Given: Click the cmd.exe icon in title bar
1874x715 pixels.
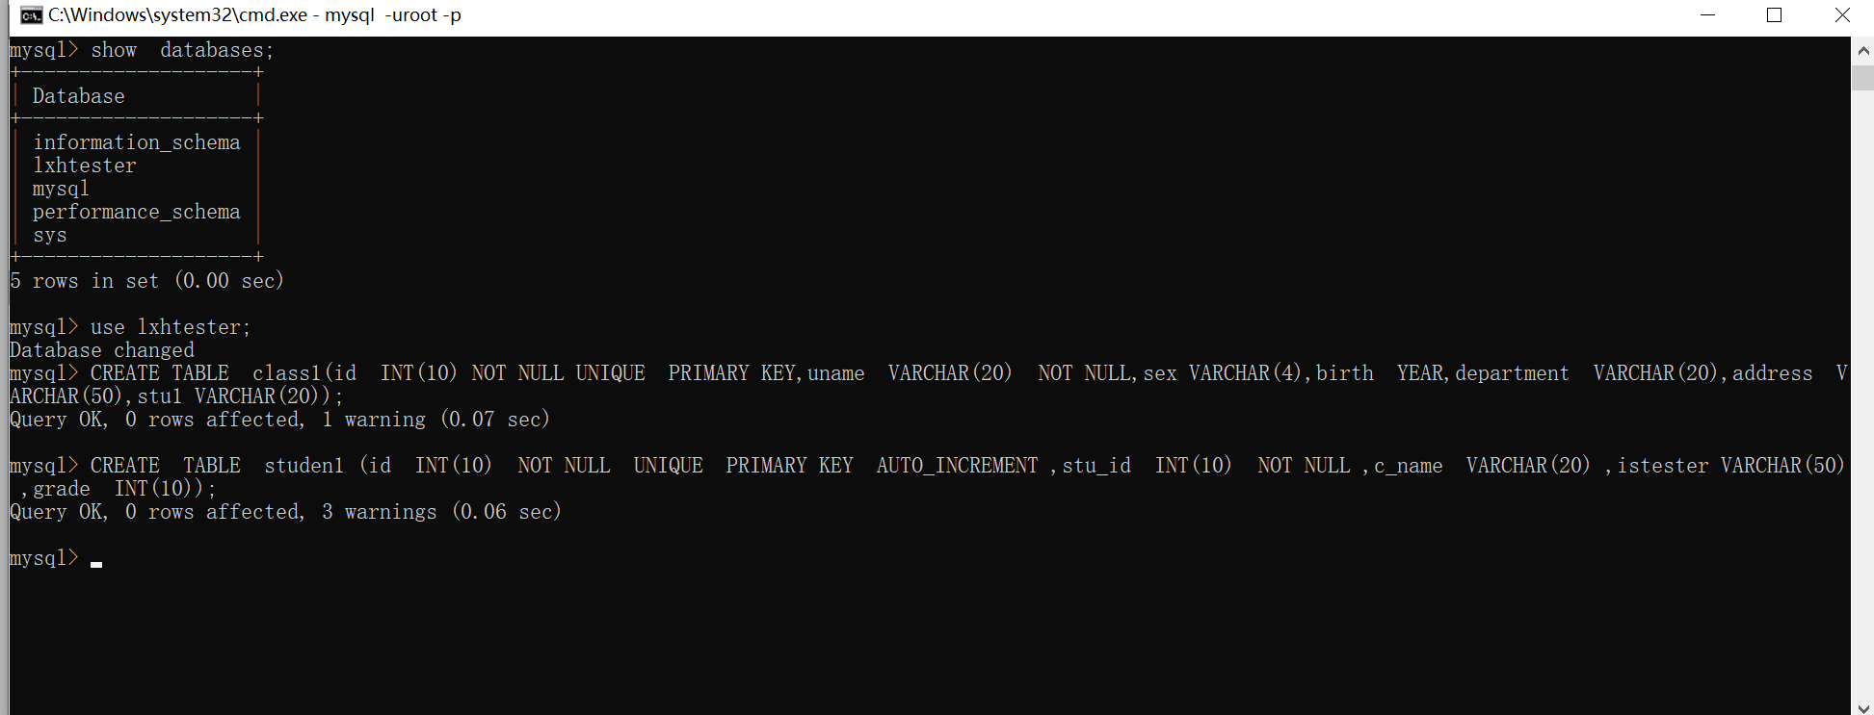Looking at the screenshot, I should pos(31,15).
